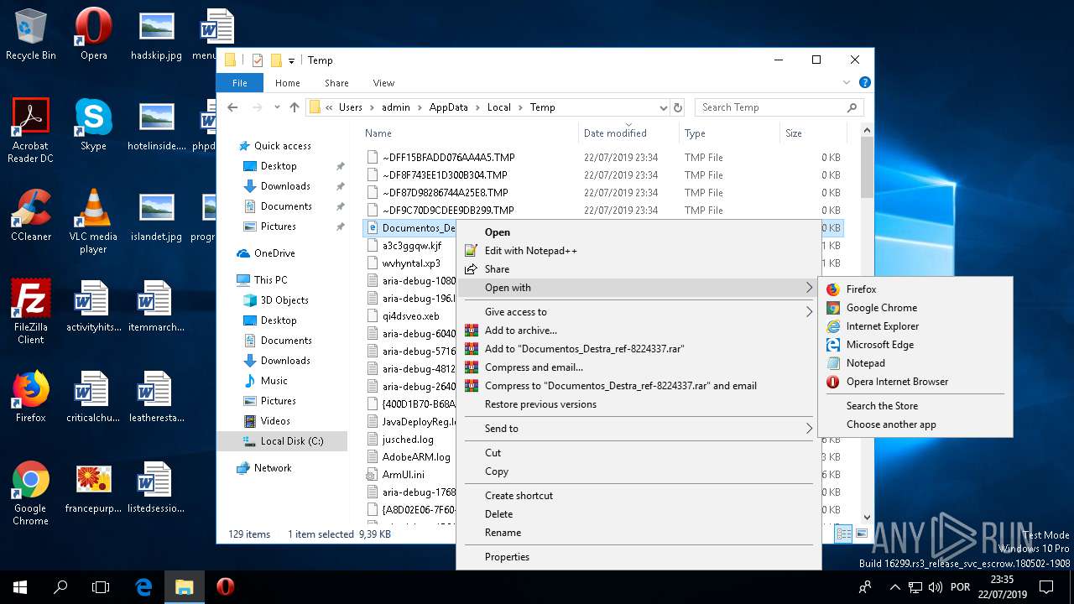The width and height of the screenshot is (1074, 604).
Task: Launch Edge from the taskbar
Action: [x=143, y=587]
